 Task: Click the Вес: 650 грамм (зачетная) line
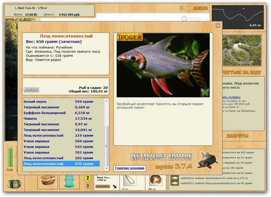pos(54,42)
